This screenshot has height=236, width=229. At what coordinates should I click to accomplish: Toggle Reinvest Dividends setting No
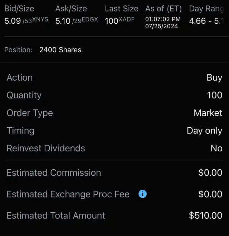[216, 148]
